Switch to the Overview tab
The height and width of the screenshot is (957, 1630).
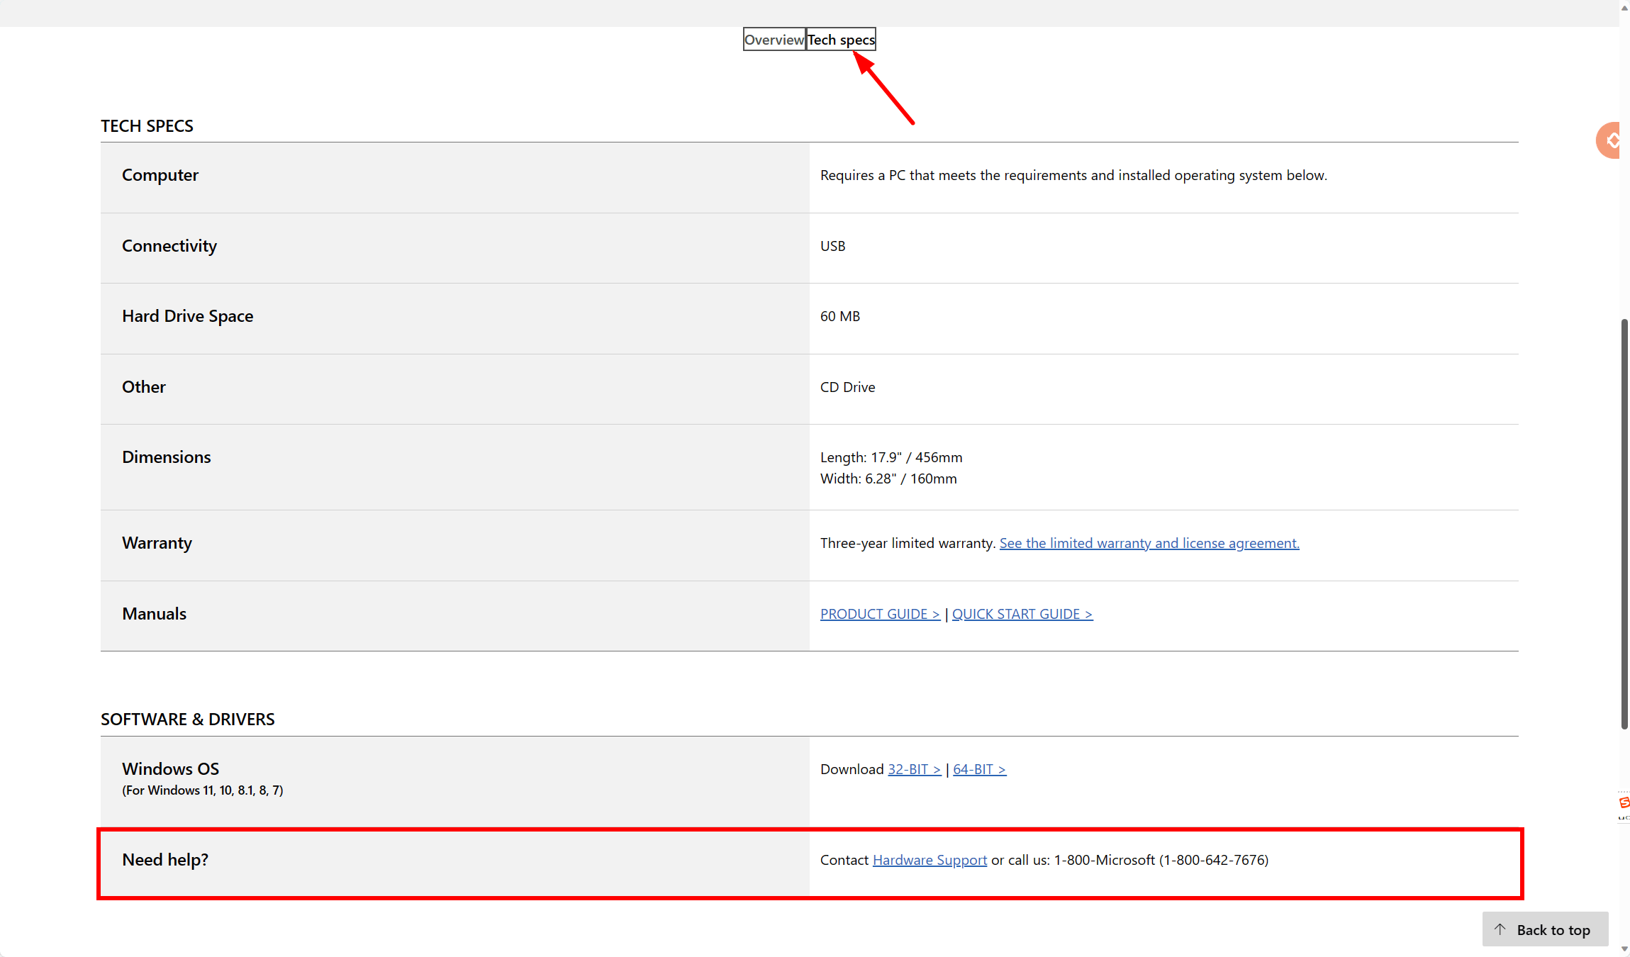pos(774,40)
